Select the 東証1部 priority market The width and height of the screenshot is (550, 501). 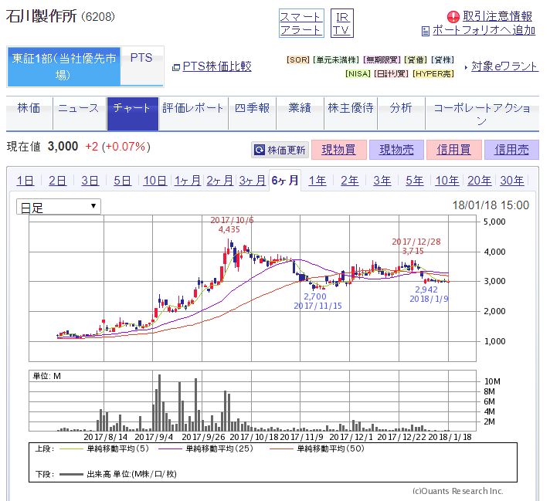pyautogui.click(x=65, y=66)
